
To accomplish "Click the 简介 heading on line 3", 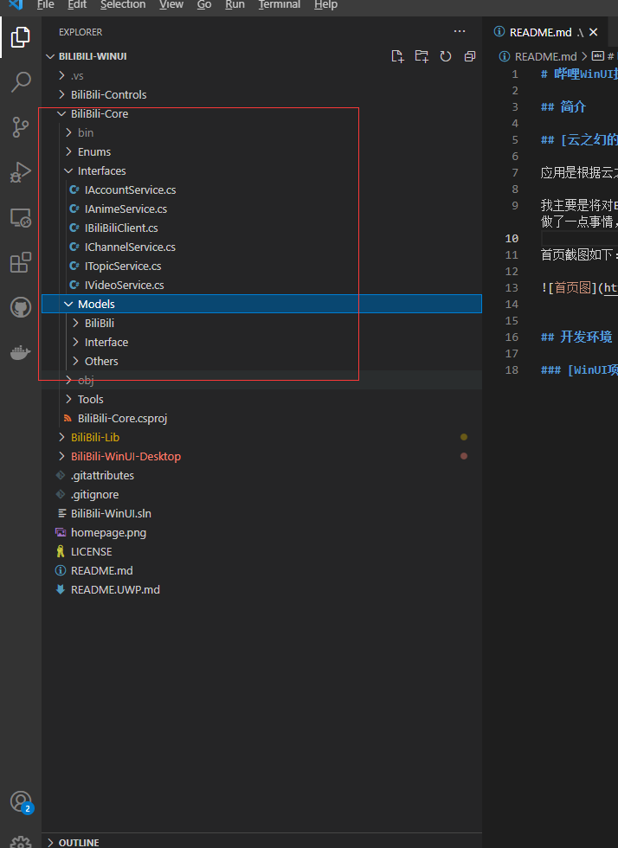I will (573, 106).
